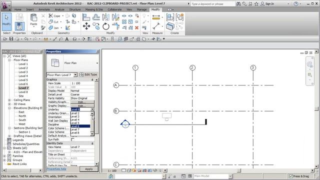Activate the Rotate tool
This screenshot has height=180, width=320.
(105, 26)
